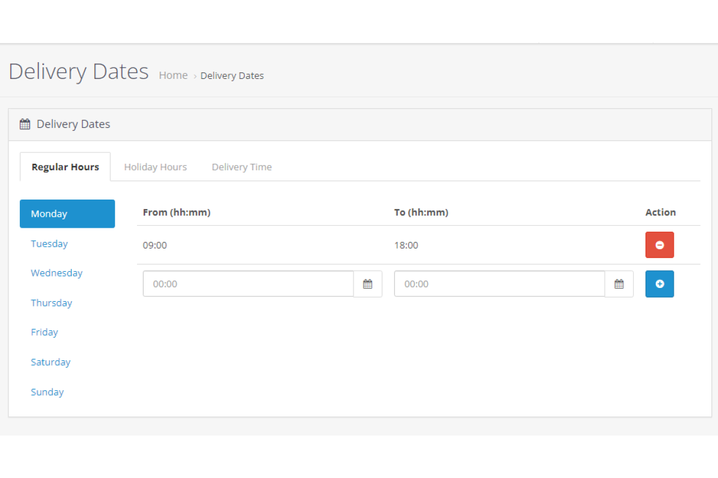Image resolution: width=718 pixels, height=478 pixels.
Task: Select Thursday in the sidebar
Action: coord(51,303)
